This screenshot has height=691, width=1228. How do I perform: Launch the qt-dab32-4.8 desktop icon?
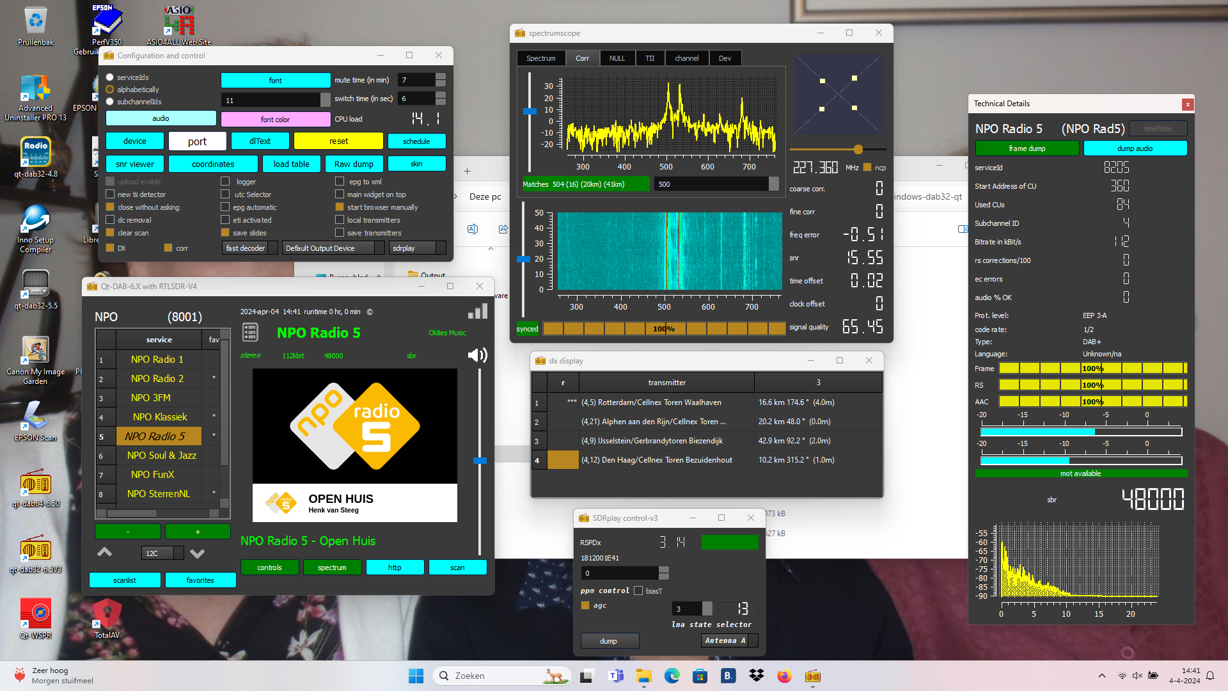coord(36,157)
